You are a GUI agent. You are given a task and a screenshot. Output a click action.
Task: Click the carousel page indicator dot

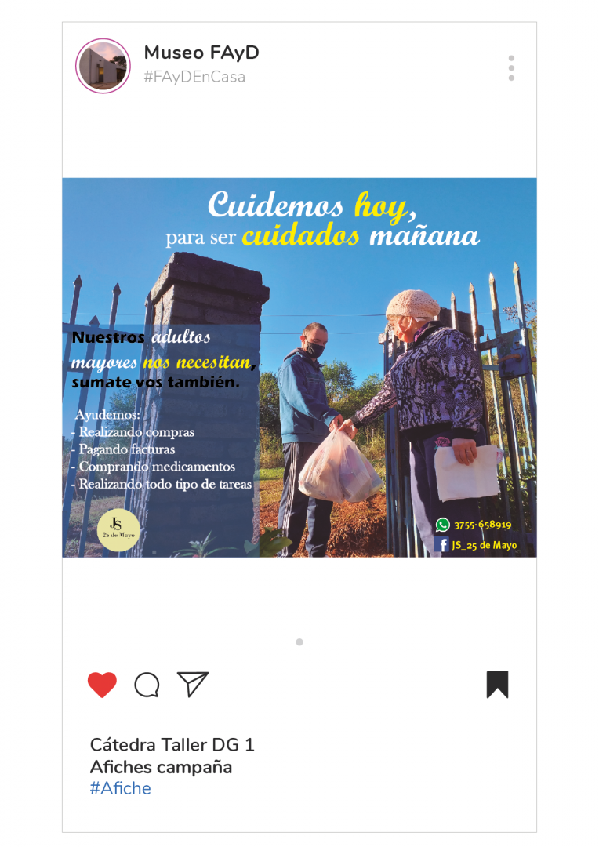point(299,642)
